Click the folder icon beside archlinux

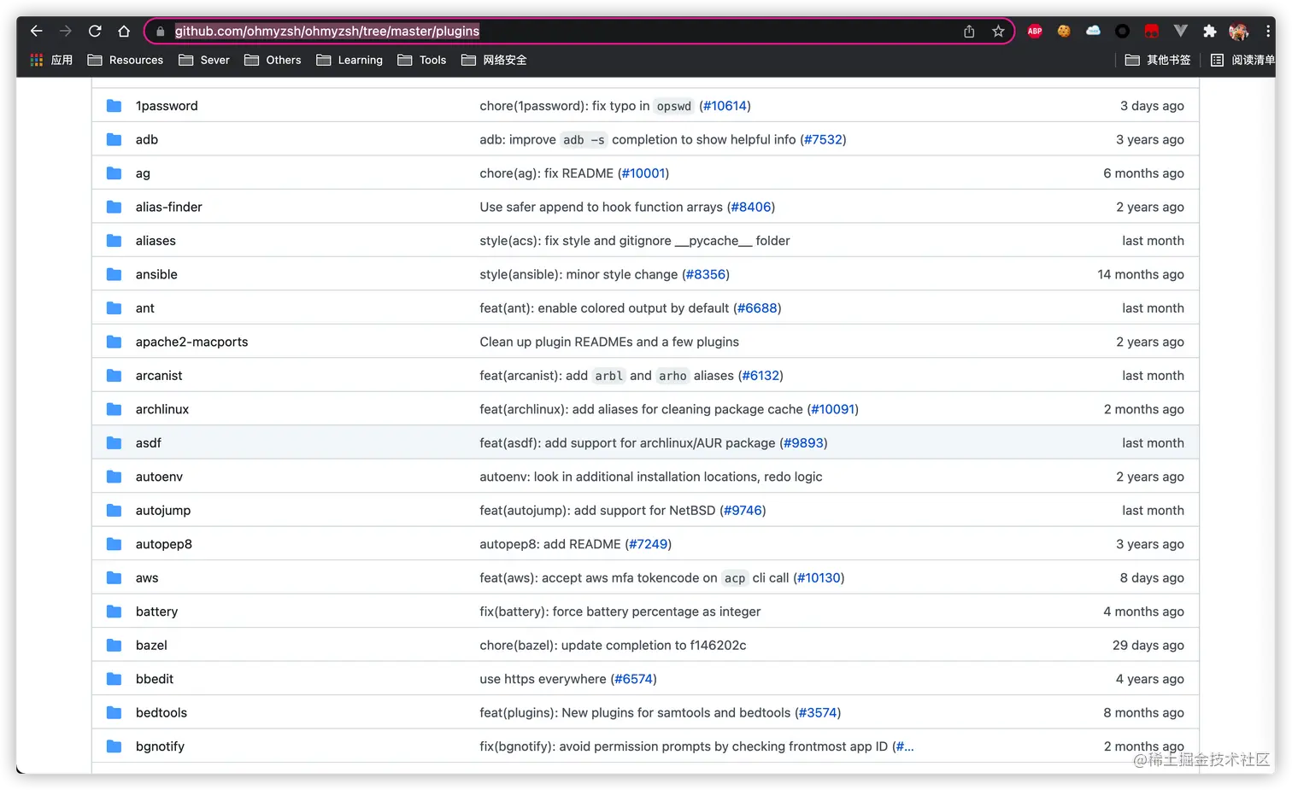(114, 409)
